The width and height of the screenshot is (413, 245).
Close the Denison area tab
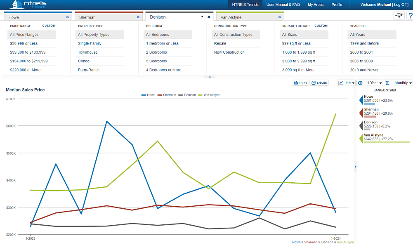coord(209,17)
